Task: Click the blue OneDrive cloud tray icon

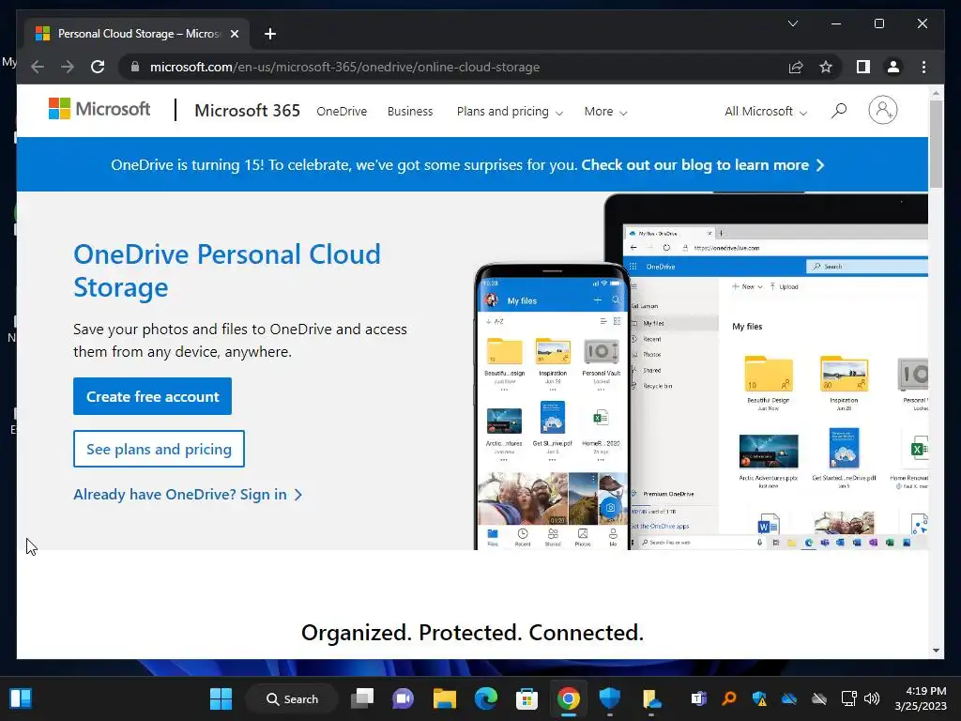Action: point(789,698)
